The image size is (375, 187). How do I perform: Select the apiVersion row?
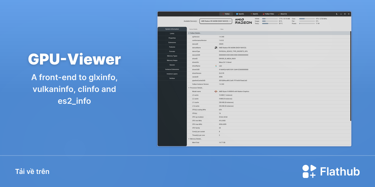coord(269,37)
